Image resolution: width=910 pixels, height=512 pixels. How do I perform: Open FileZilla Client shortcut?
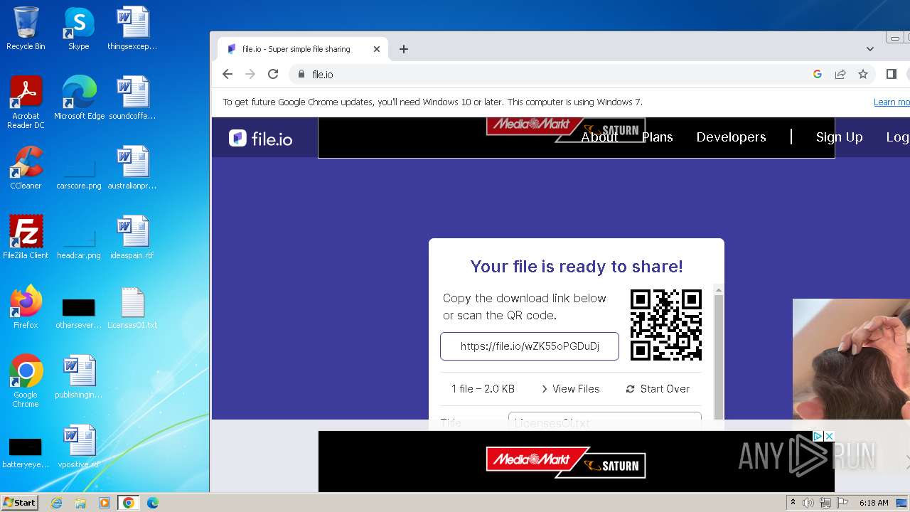coord(26,238)
